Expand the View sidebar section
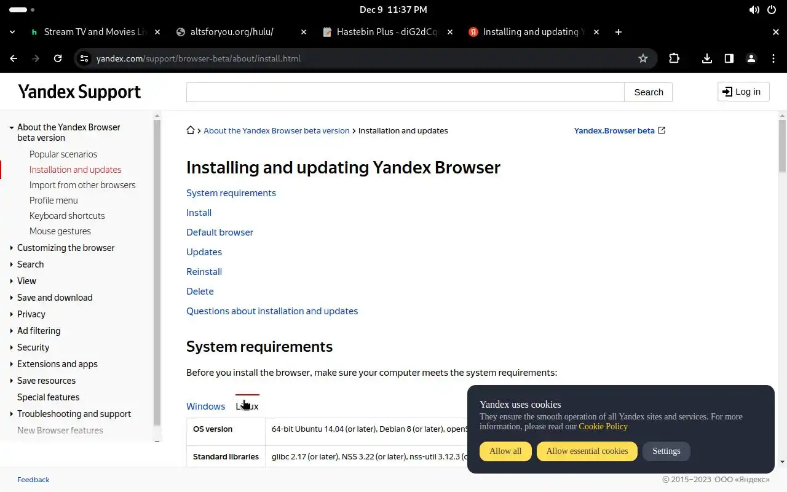Viewport: 787px width, 492px height. pos(12,281)
